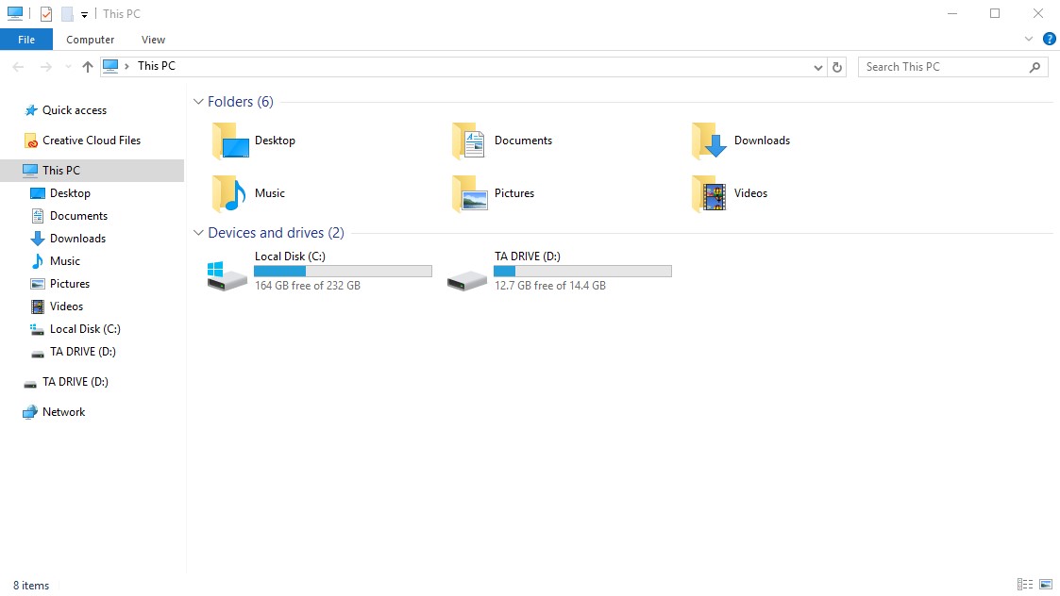This screenshot has width=1060, height=596.
Task: Open the File menu
Action: click(26, 40)
